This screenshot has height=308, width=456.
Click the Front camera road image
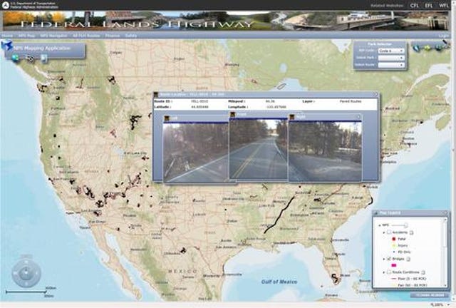click(x=258, y=149)
